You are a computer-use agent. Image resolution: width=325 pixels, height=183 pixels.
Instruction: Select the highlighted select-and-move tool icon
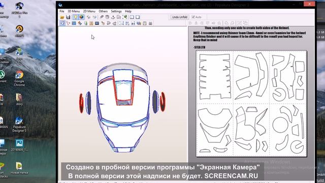62,23
